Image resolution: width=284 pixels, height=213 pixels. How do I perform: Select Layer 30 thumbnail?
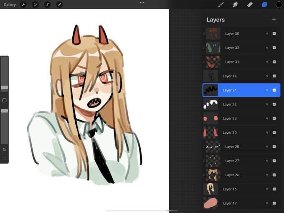(x=213, y=33)
